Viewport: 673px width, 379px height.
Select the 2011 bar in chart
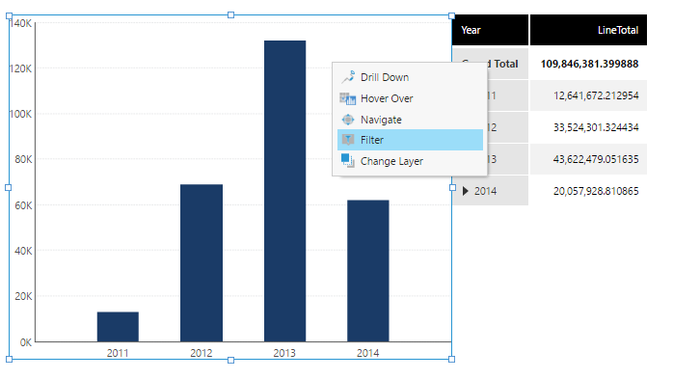coord(118,327)
